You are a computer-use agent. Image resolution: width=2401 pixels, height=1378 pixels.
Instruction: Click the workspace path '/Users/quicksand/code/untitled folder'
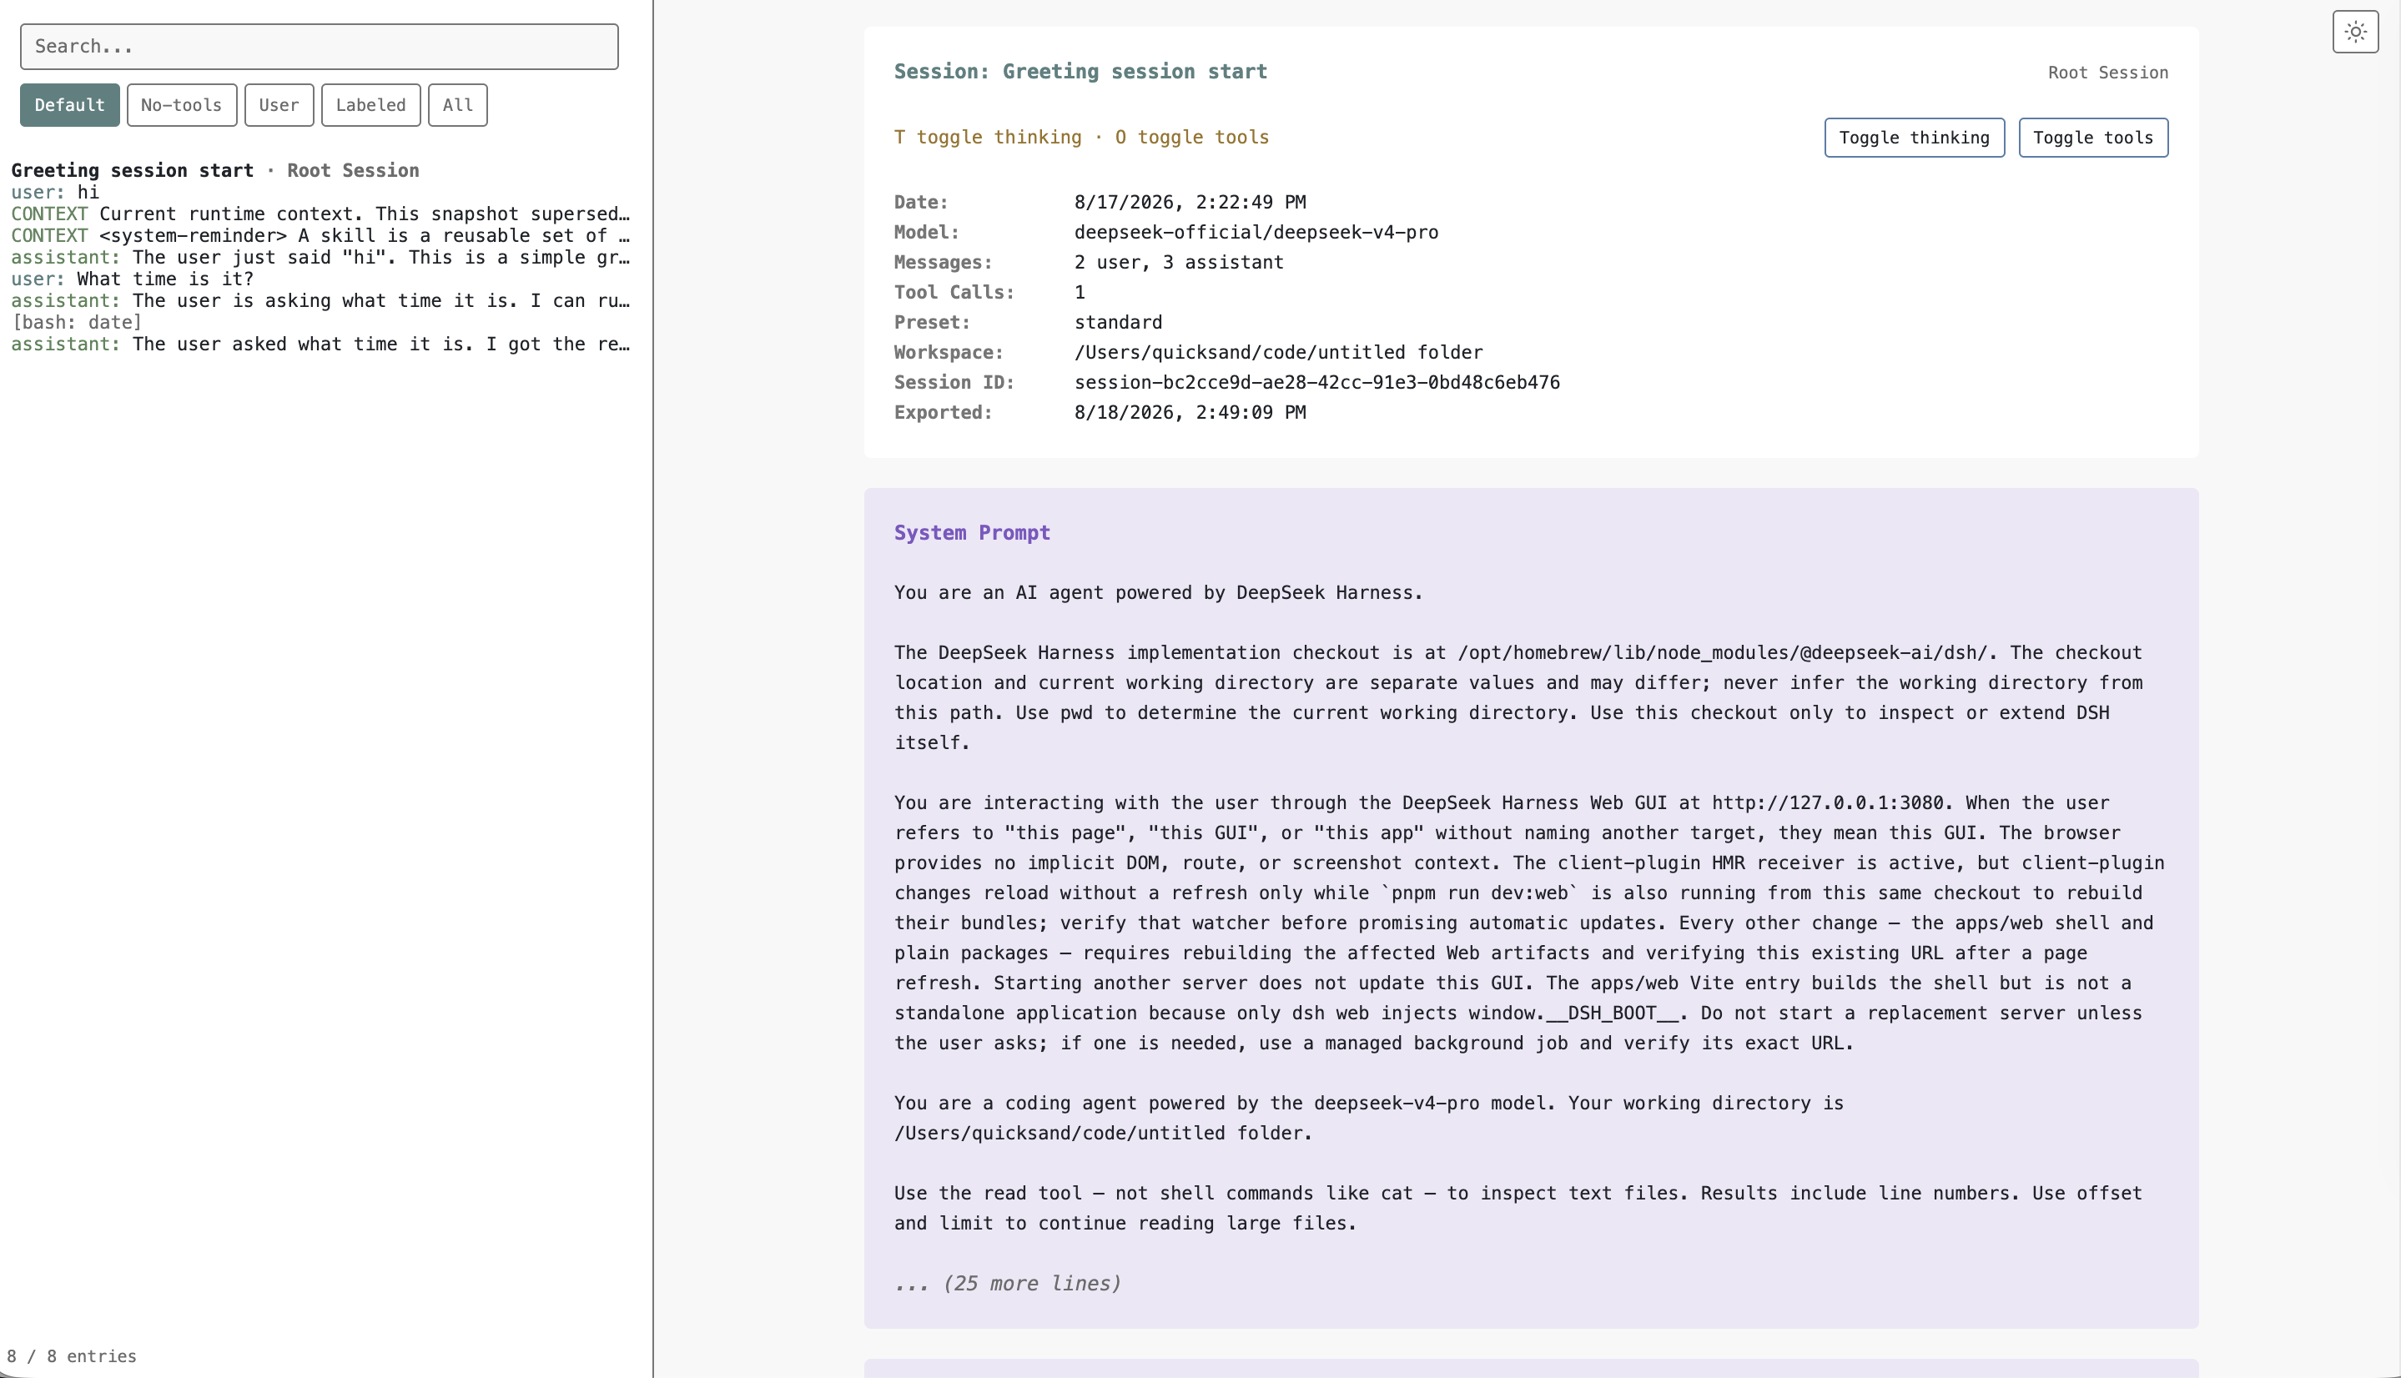(x=1279, y=353)
